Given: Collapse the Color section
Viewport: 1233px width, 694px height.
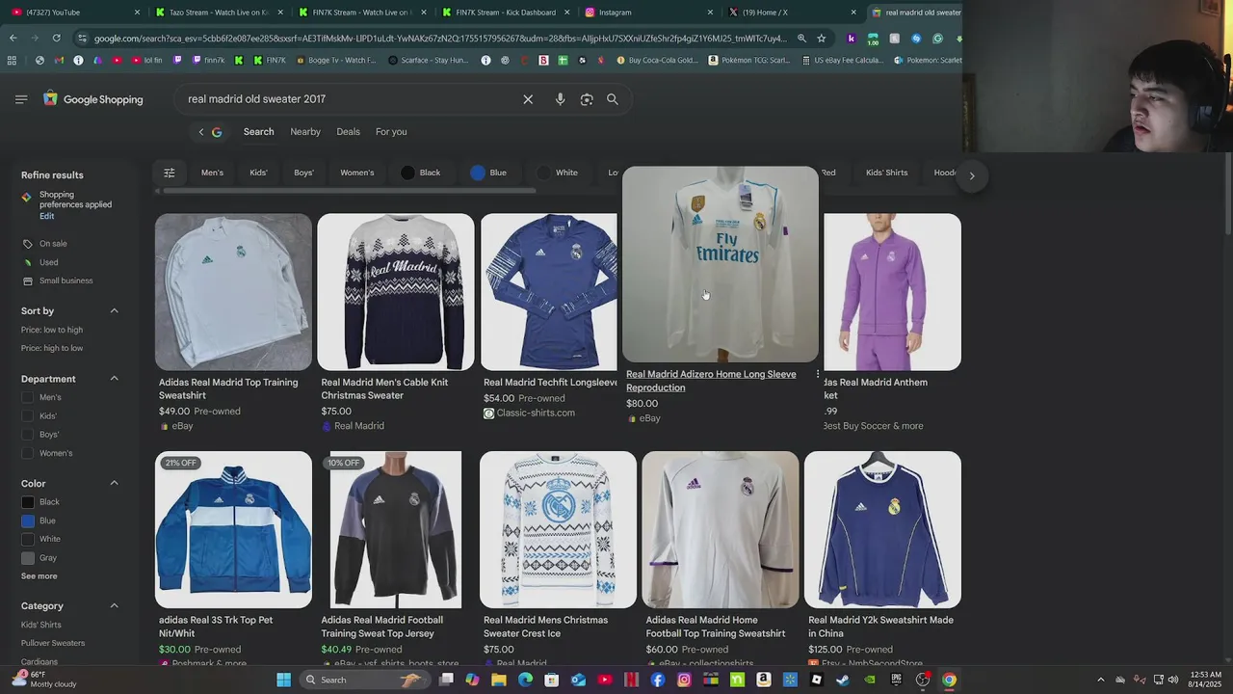Looking at the screenshot, I should pyautogui.click(x=114, y=483).
